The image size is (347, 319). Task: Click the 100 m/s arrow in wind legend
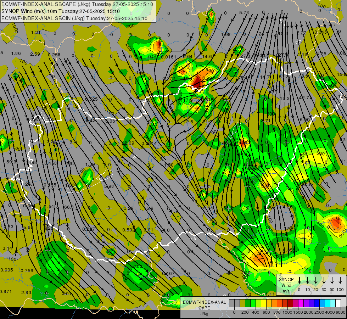(340, 280)
